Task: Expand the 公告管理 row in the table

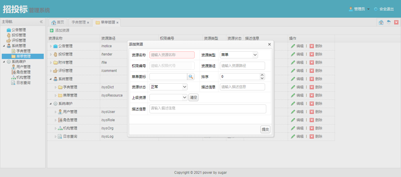Action: pos(51,46)
